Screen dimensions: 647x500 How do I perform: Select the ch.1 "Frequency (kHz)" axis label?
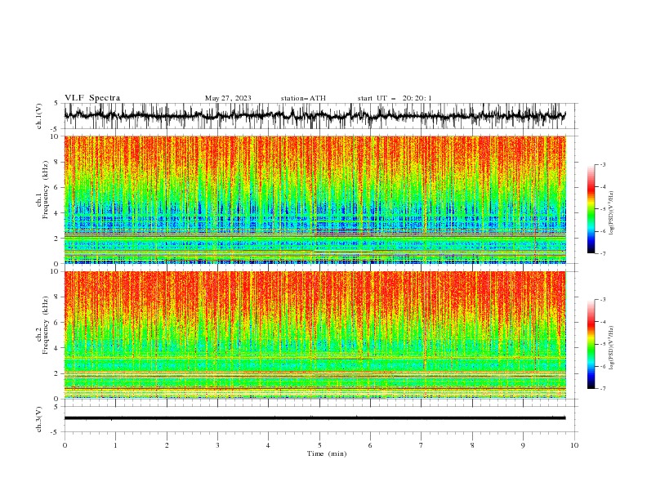coord(46,190)
